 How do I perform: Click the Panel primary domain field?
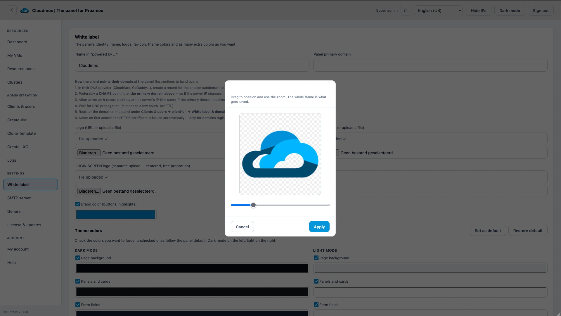[430, 65]
